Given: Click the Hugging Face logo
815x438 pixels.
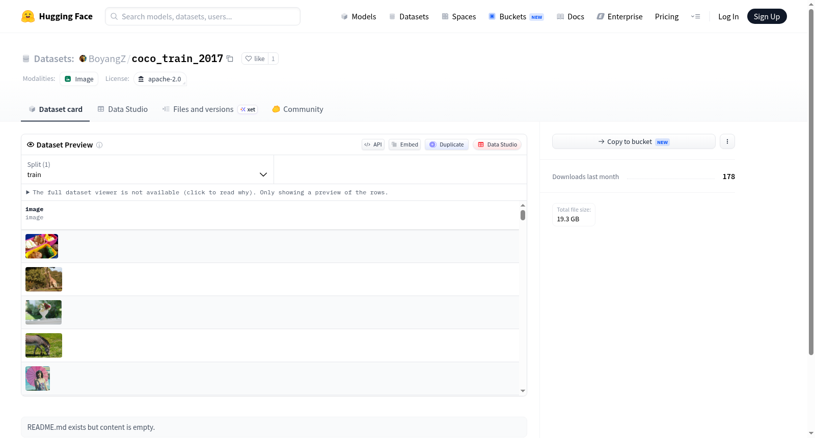Looking at the screenshot, I should pyautogui.click(x=57, y=16).
